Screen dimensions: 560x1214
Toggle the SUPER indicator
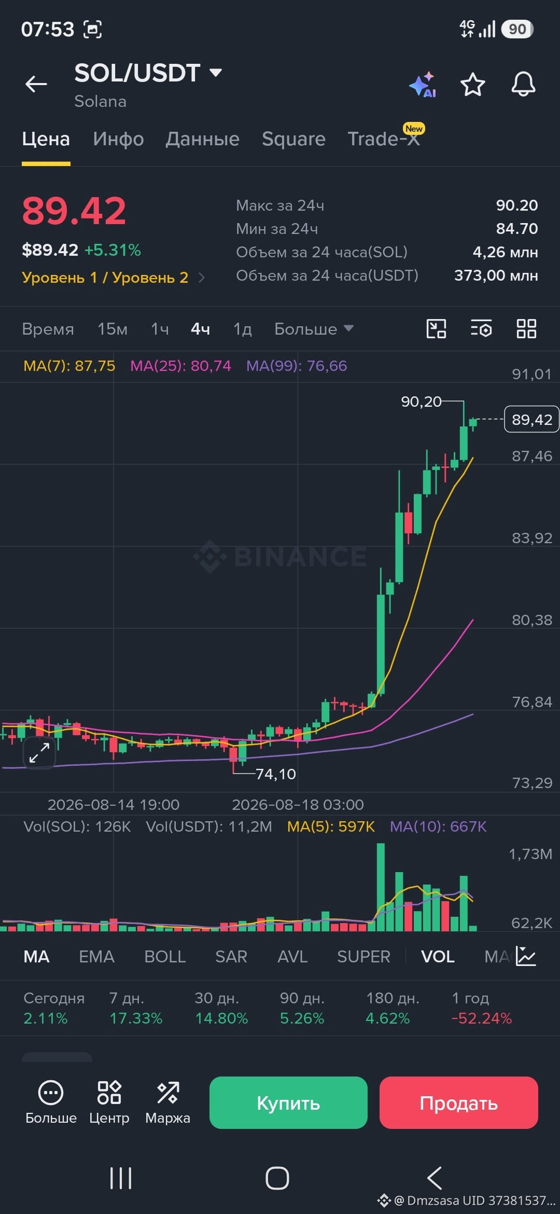(363, 956)
